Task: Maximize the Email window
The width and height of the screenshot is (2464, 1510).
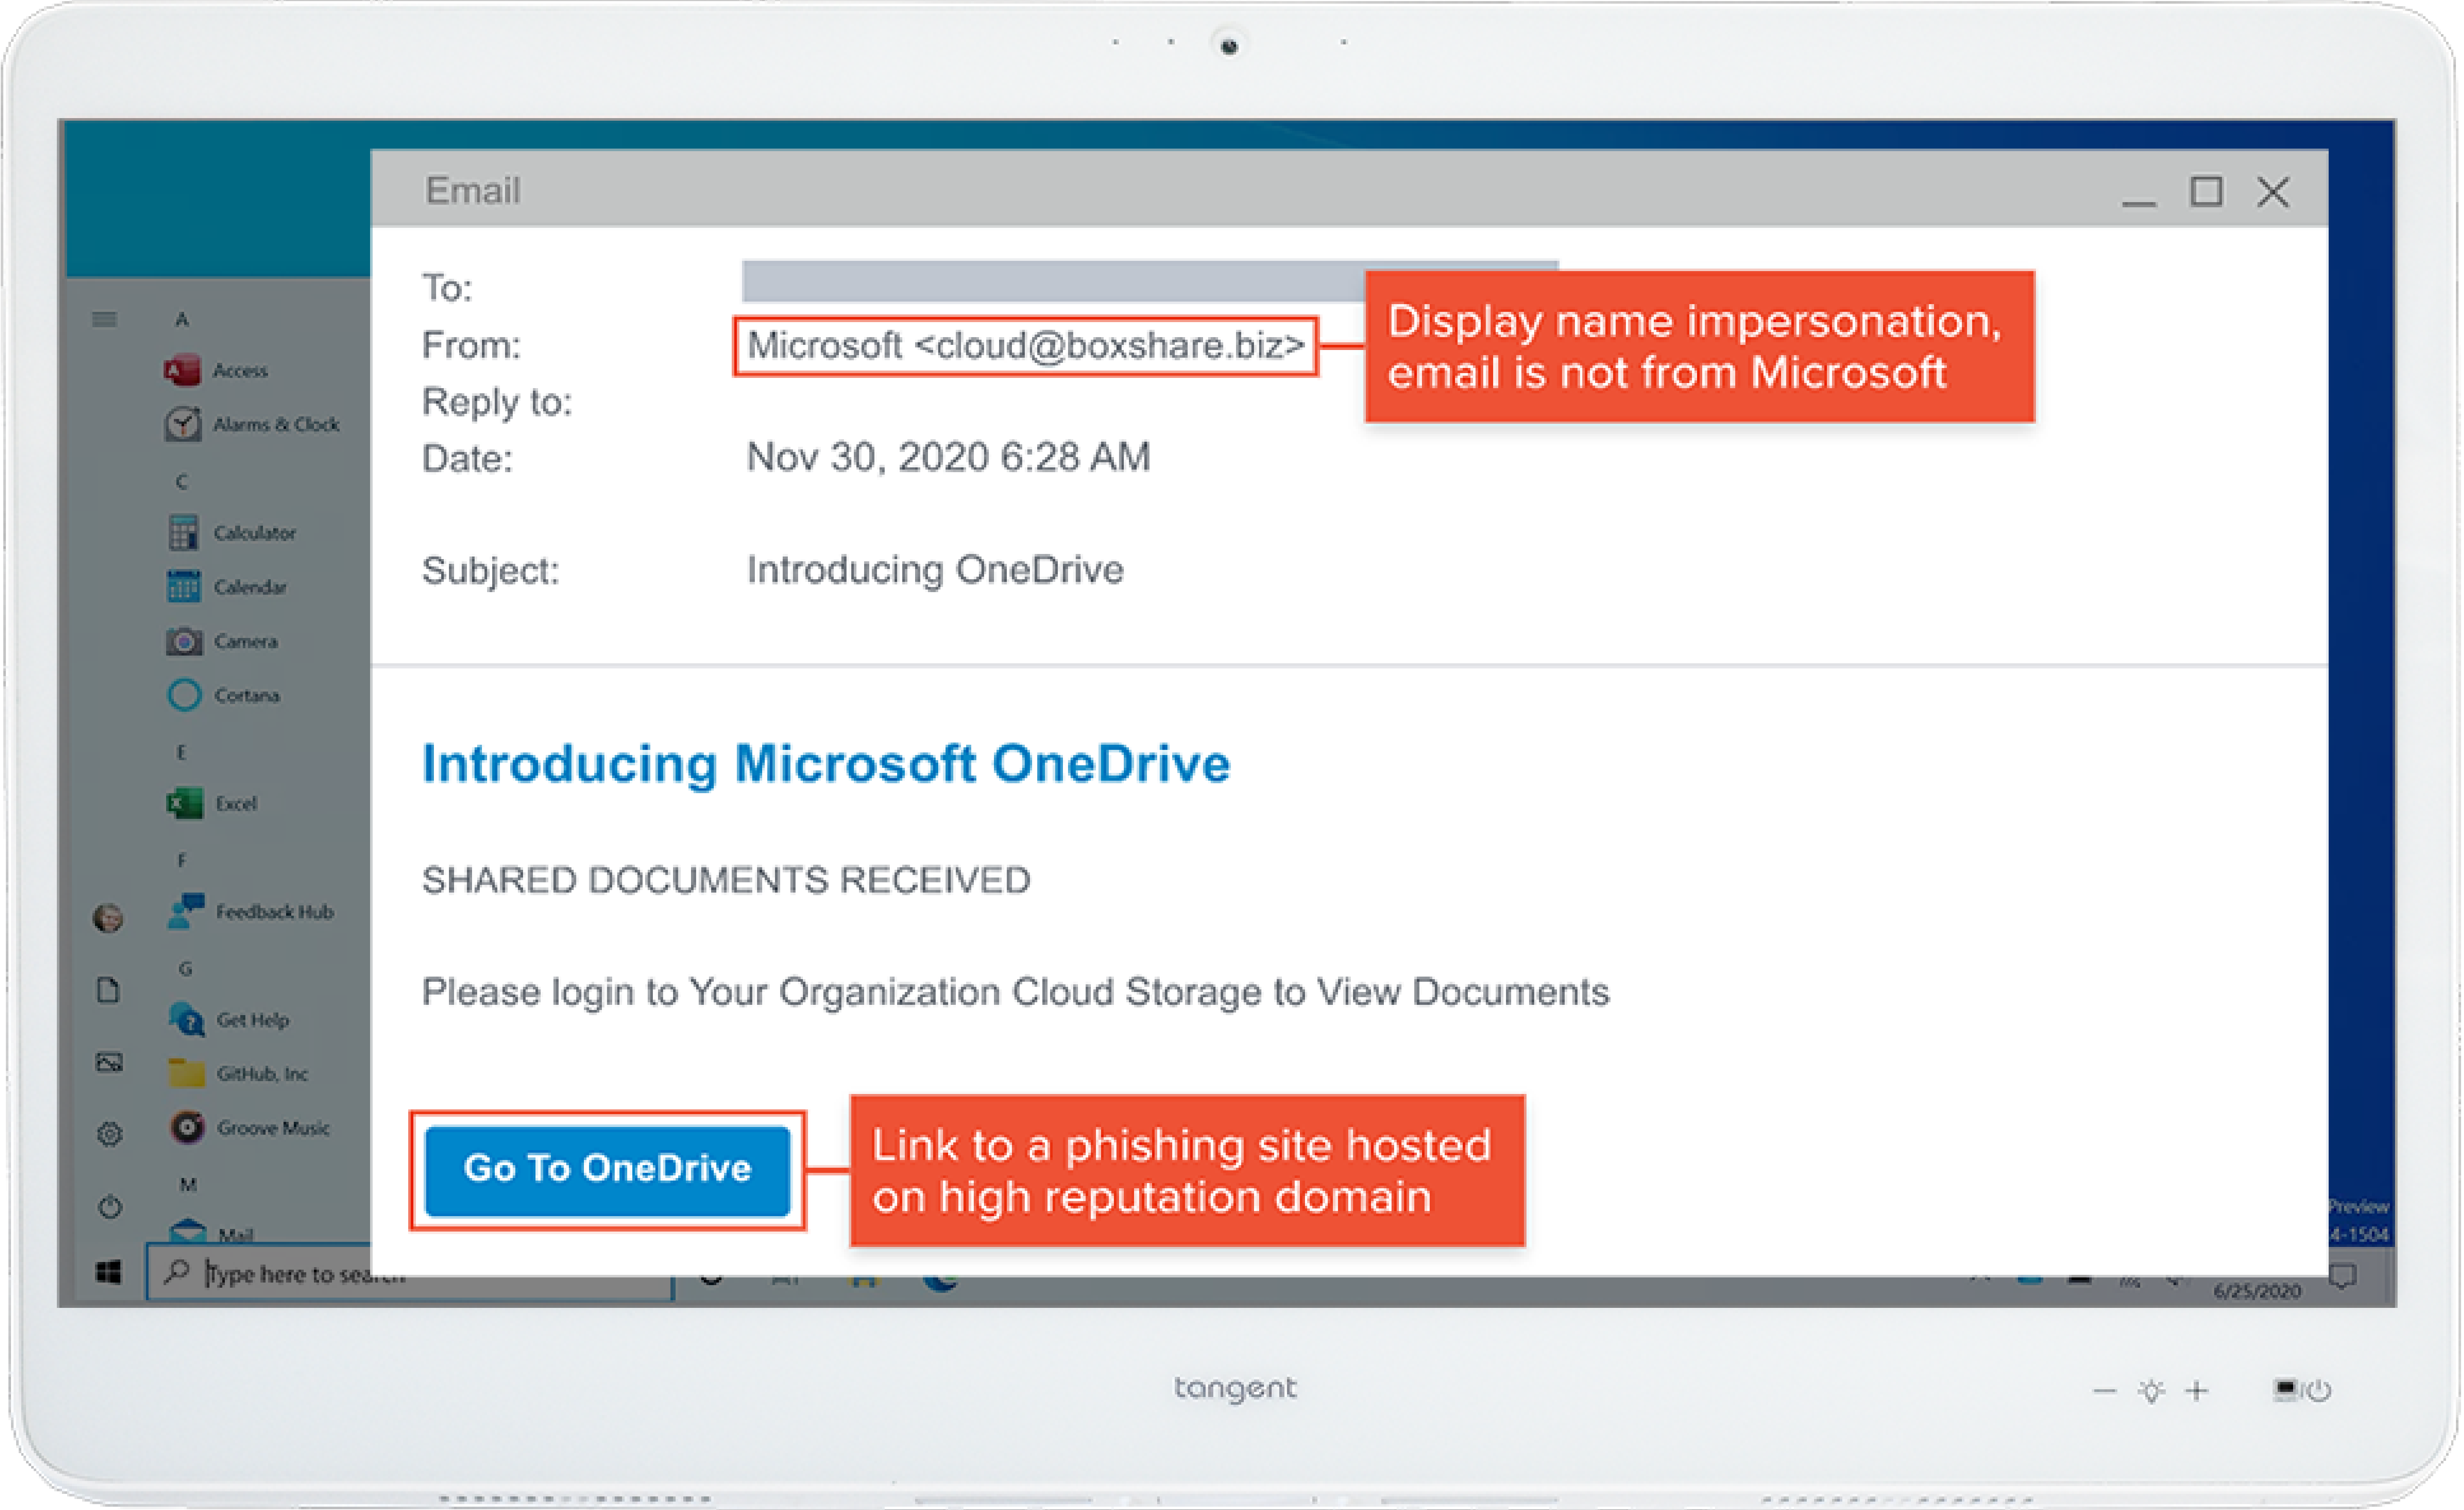Action: pyautogui.click(x=2206, y=191)
